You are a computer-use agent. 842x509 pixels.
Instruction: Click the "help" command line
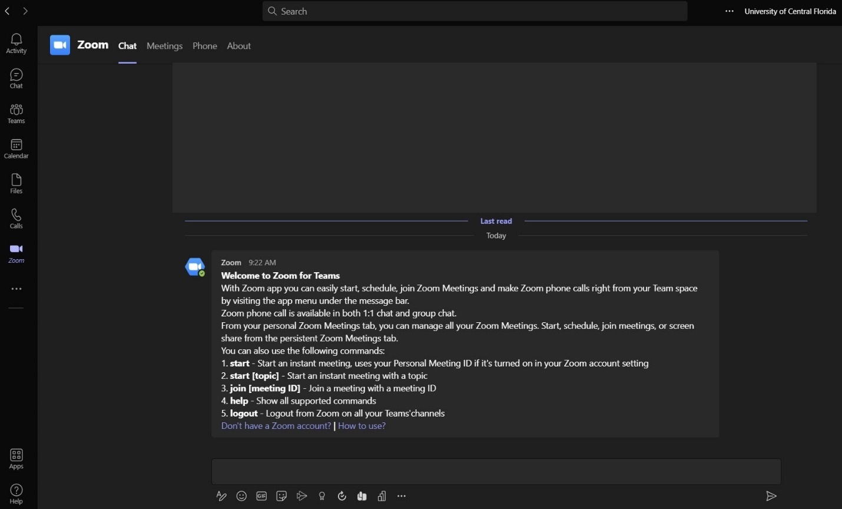[299, 401]
